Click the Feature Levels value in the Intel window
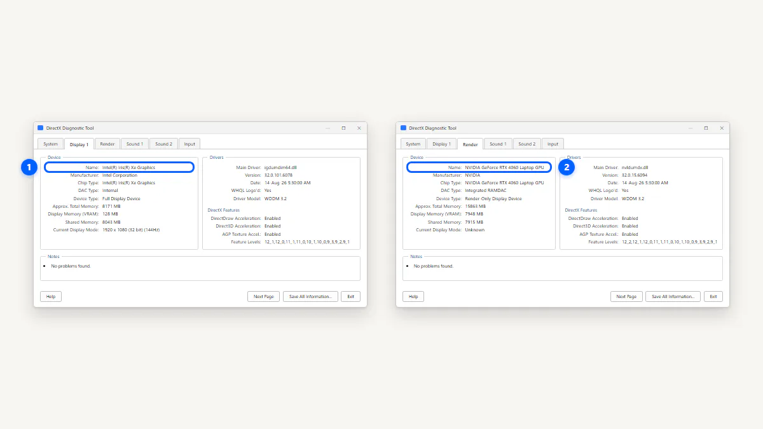This screenshot has width=763, height=429. (307, 242)
